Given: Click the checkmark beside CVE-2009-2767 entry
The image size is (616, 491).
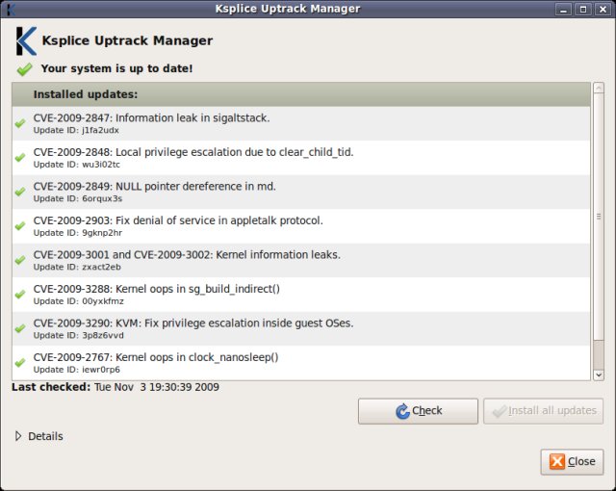Looking at the screenshot, I should (20, 363).
